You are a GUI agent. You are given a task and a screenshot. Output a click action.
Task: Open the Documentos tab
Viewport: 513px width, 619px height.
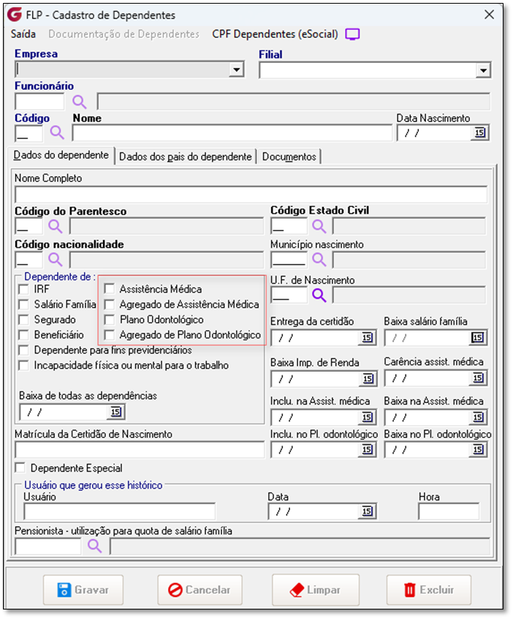pos(289,157)
